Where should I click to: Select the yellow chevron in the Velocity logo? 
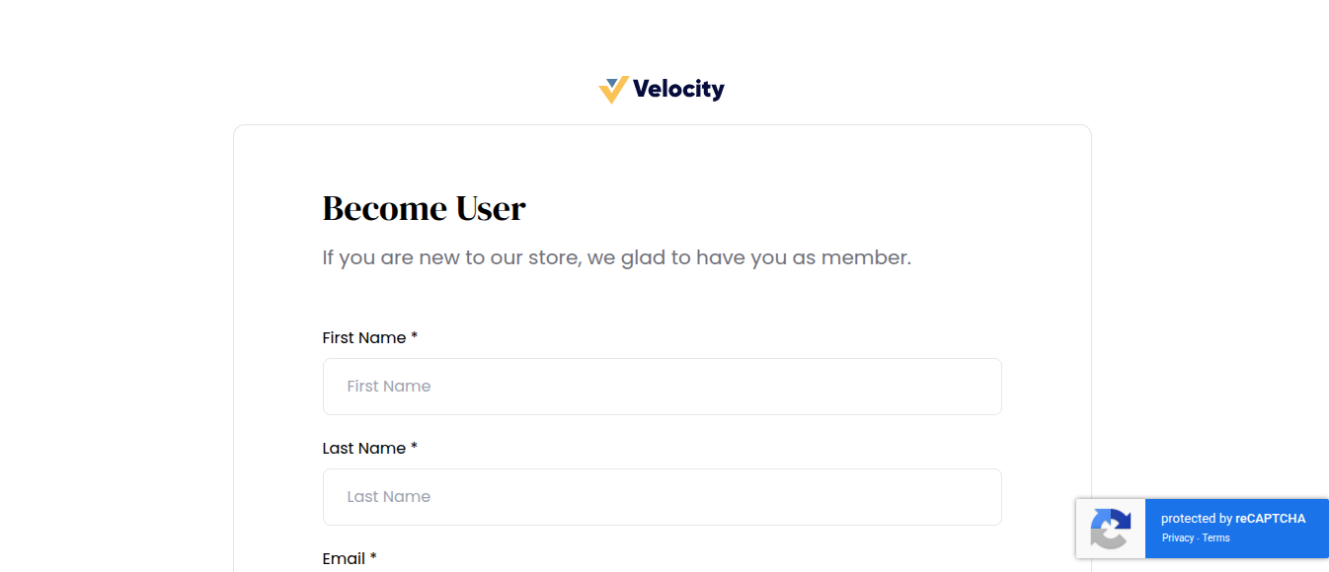pos(612,95)
